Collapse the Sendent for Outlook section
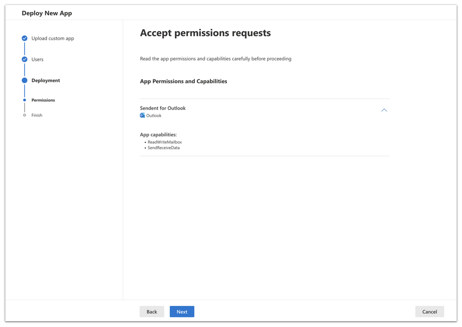 [384, 110]
